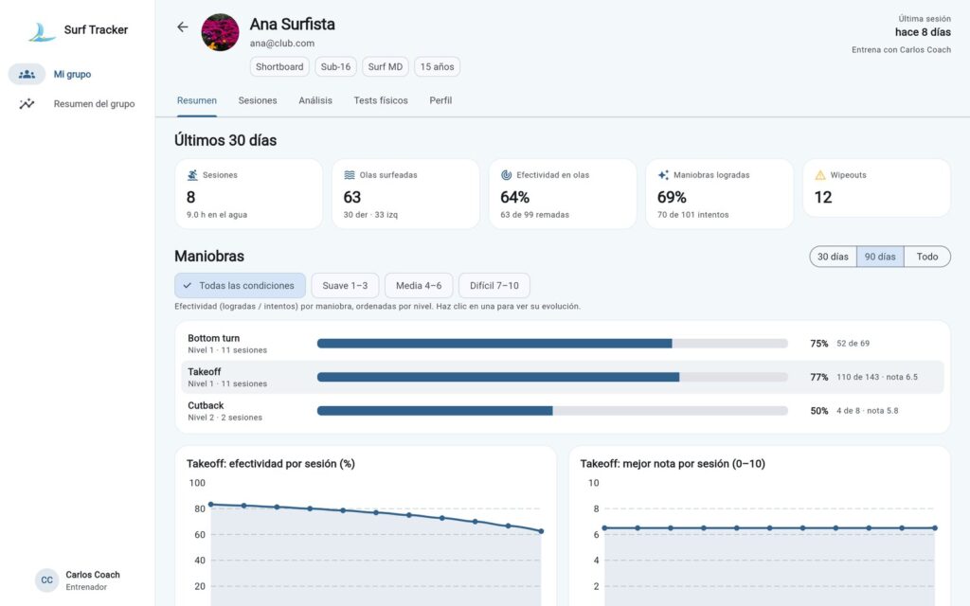Screen dimensions: 970x606
Task: Click the Wipeouts count 12
Action: [x=823, y=197]
